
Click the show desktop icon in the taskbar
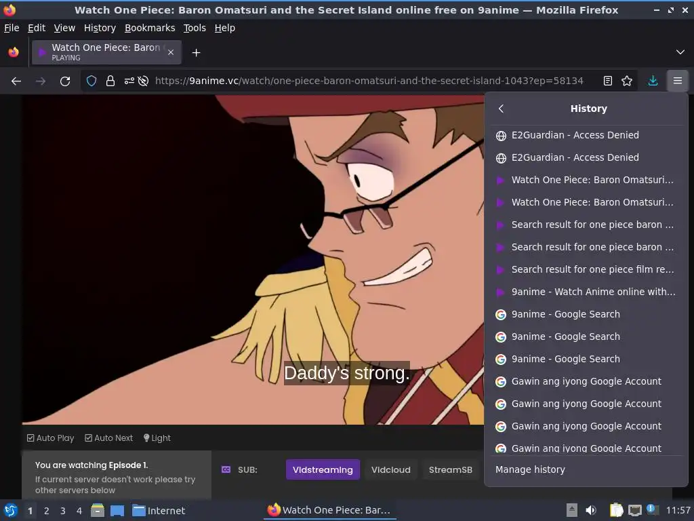click(117, 511)
